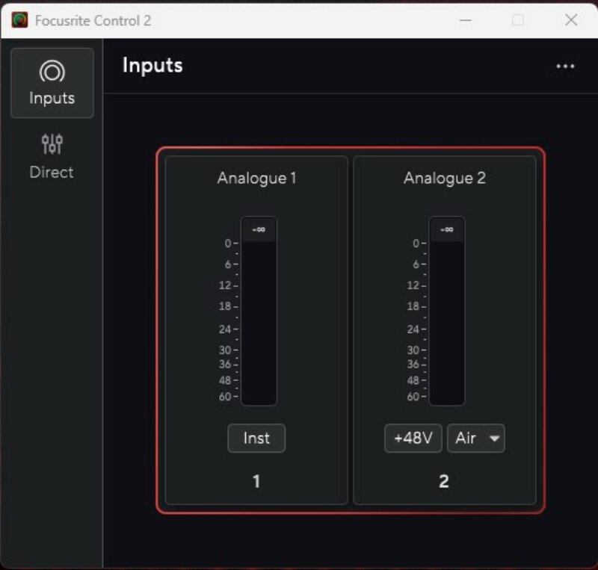Image resolution: width=598 pixels, height=570 pixels.
Task: Click the Analogue 2 peak readout
Action: (x=446, y=229)
